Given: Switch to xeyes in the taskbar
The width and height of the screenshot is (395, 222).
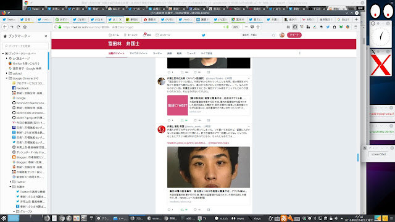Looking at the screenshot, I should click(238, 218).
